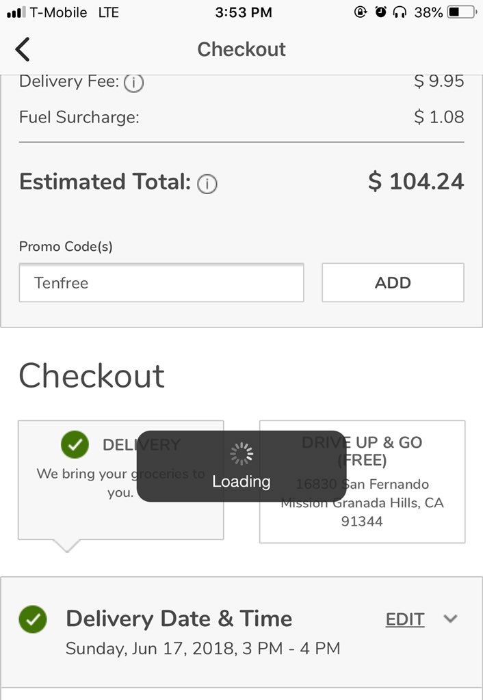
Task: Tap the Sunday, Jun 17 delivery time text
Action: coord(203,648)
